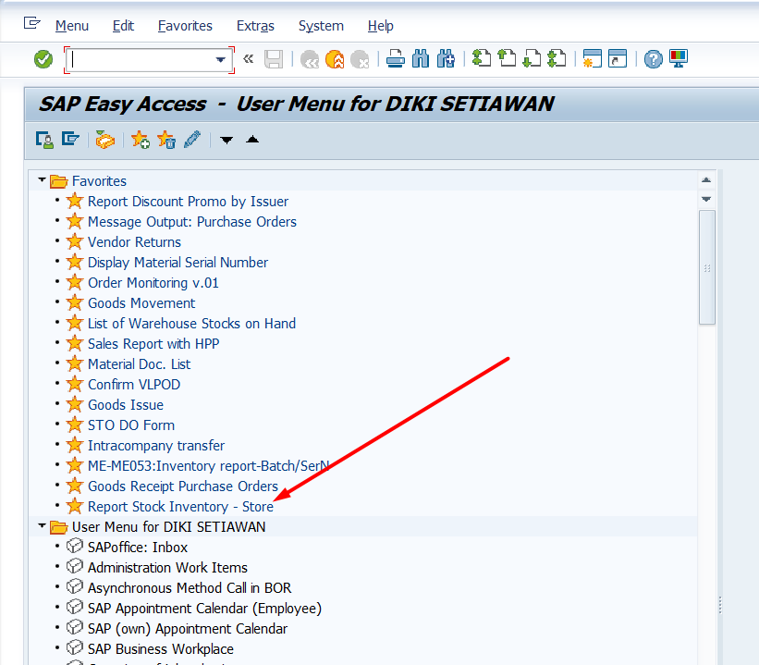759x665 pixels.
Task: Click the green Enter checkmark icon
Action: (x=43, y=59)
